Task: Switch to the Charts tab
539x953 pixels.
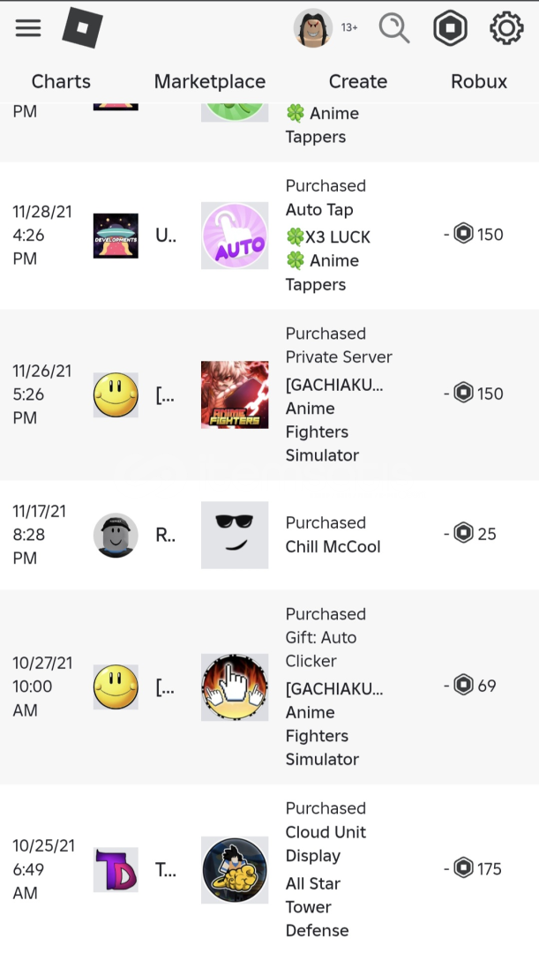Action: tap(61, 81)
